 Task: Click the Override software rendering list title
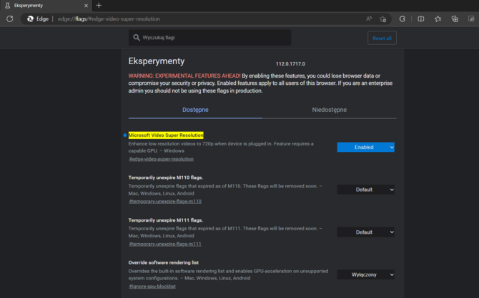(164, 262)
